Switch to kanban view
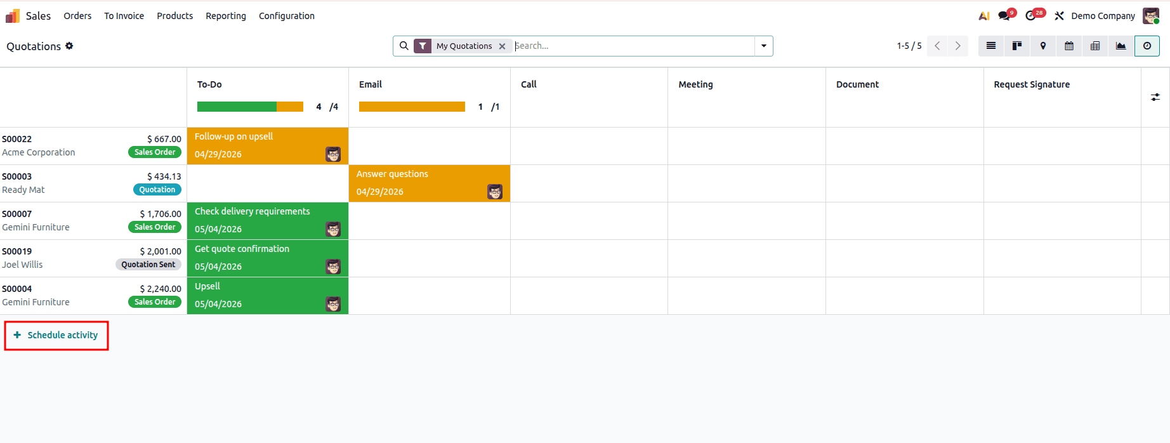Image resolution: width=1170 pixels, height=443 pixels. [x=1017, y=46]
